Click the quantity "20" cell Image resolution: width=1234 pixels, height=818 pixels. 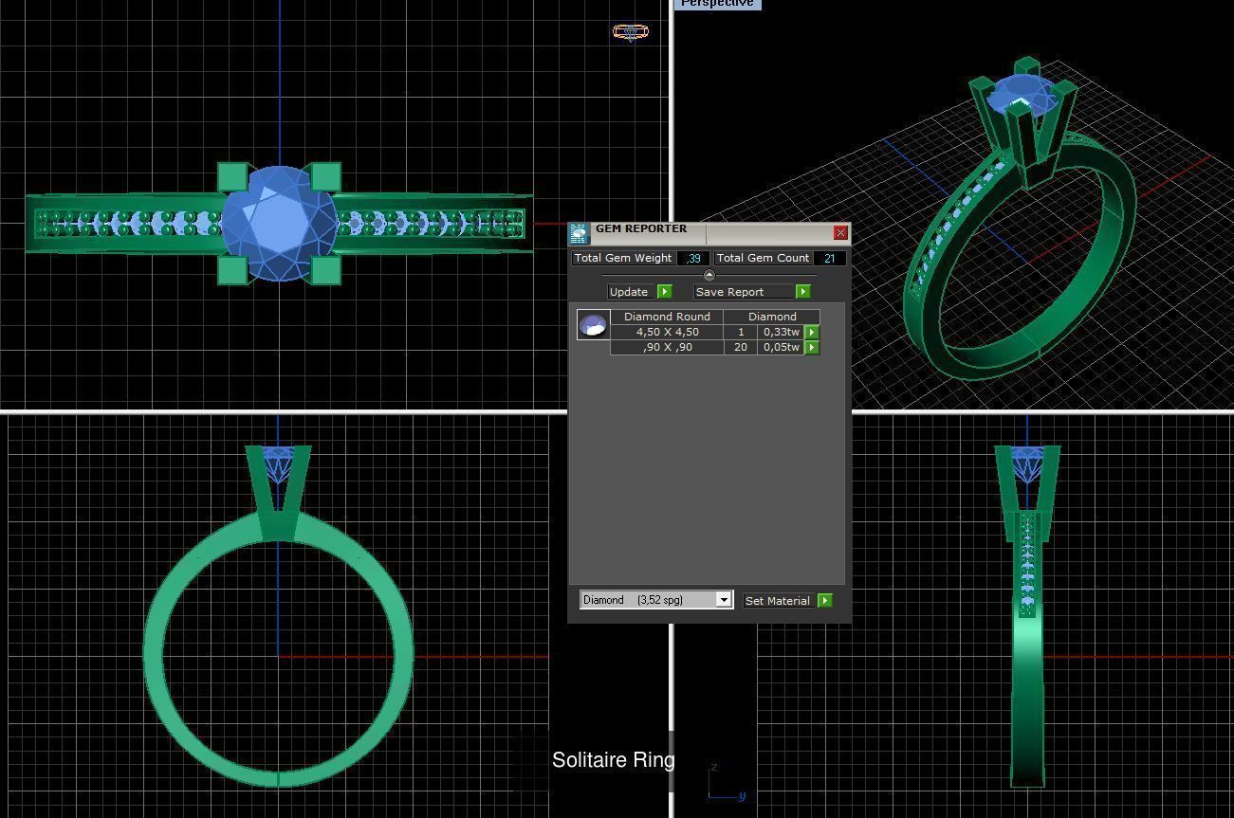tap(740, 347)
